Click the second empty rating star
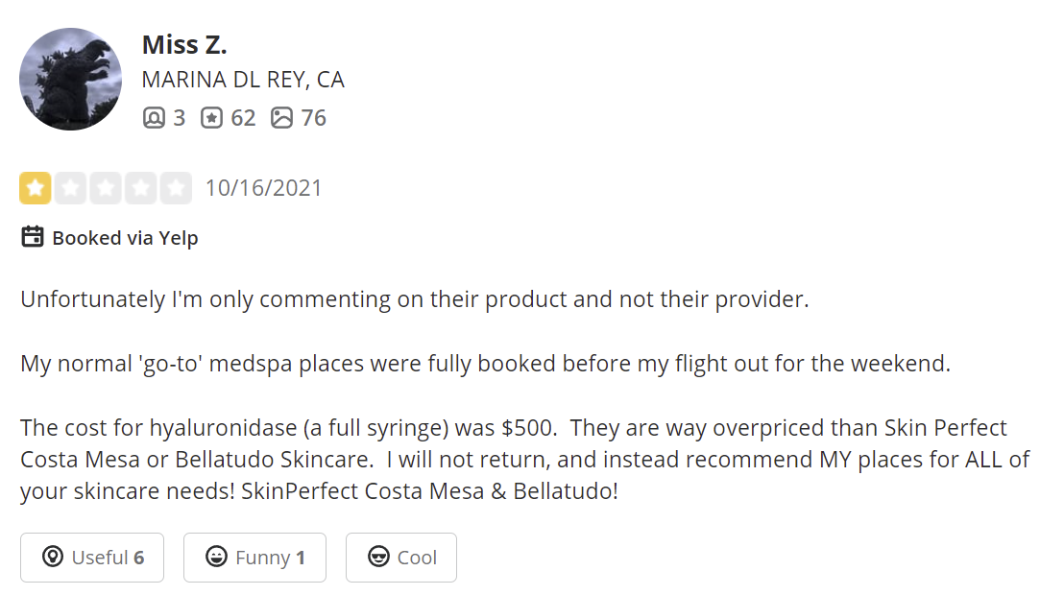Viewport: 1040px width, 595px height. pos(70,188)
